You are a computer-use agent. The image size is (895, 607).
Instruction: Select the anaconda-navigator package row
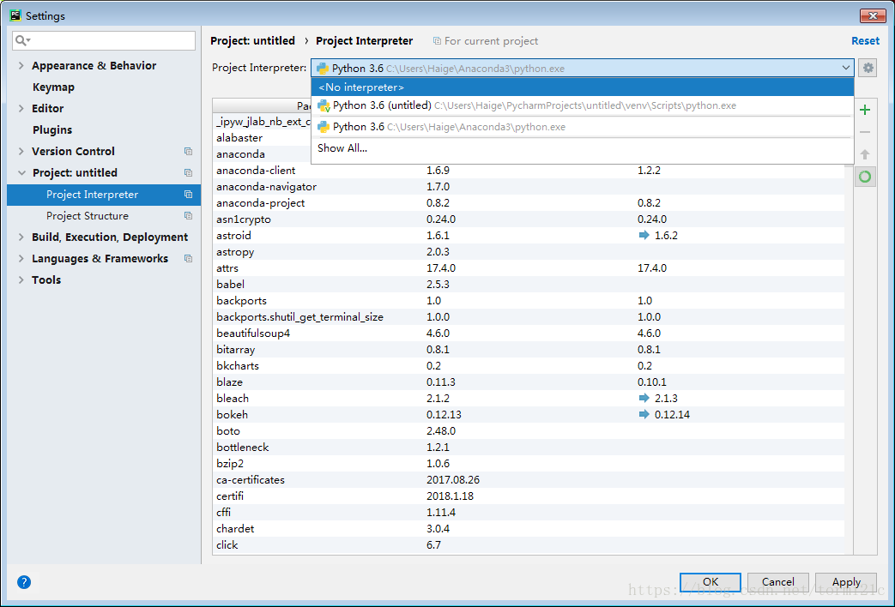point(529,187)
